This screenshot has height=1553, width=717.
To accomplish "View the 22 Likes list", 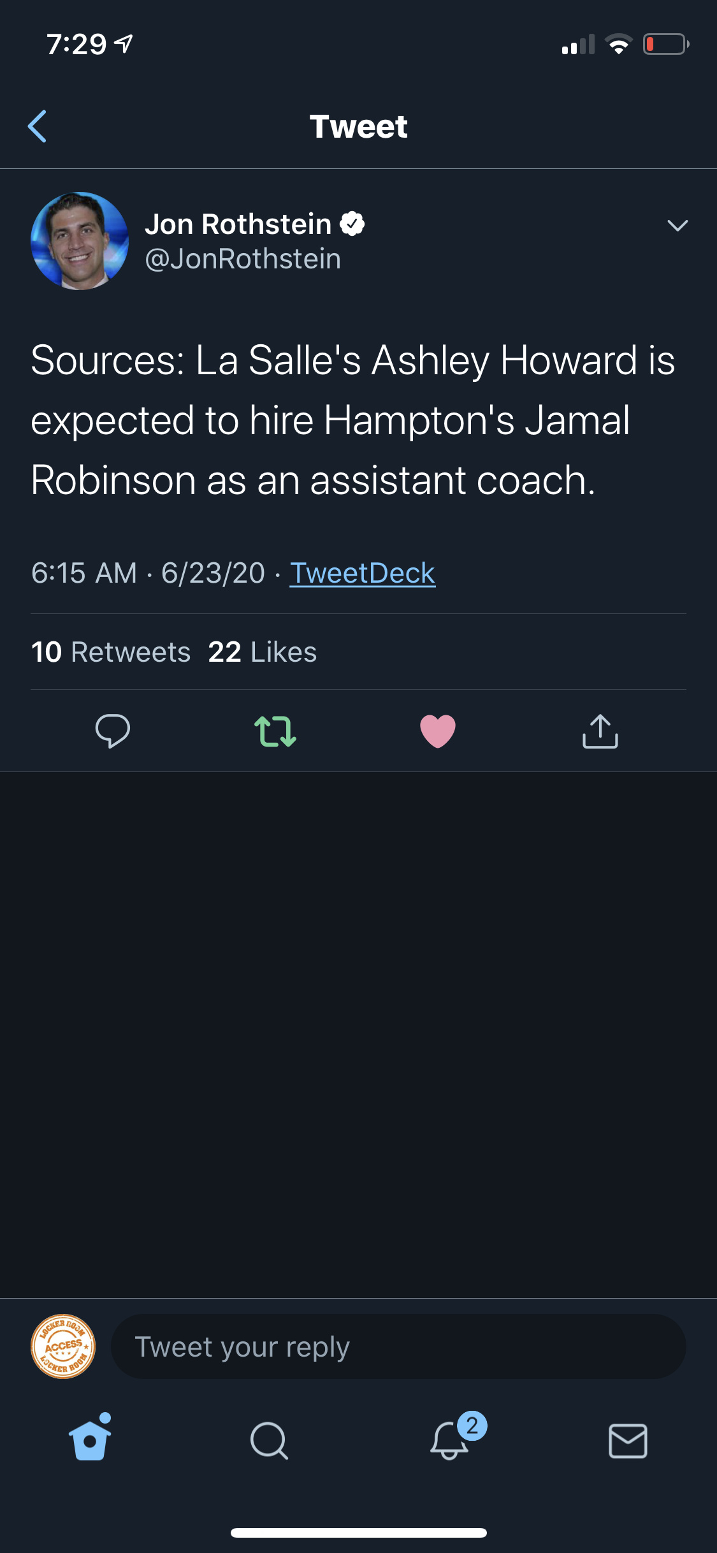I will (262, 652).
